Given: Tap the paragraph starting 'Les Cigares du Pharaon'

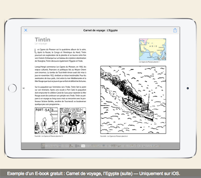Looking at the screenshot, I should click(x=60, y=55).
